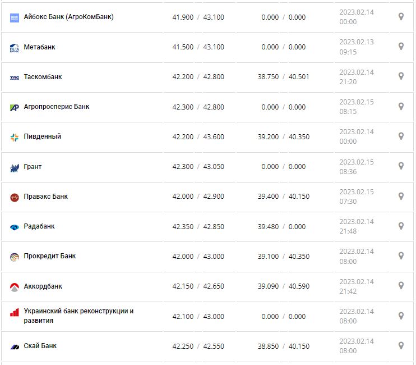Open map pin for Айбокс Банк
This screenshot has width=416, height=365.
(x=401, y=17)
